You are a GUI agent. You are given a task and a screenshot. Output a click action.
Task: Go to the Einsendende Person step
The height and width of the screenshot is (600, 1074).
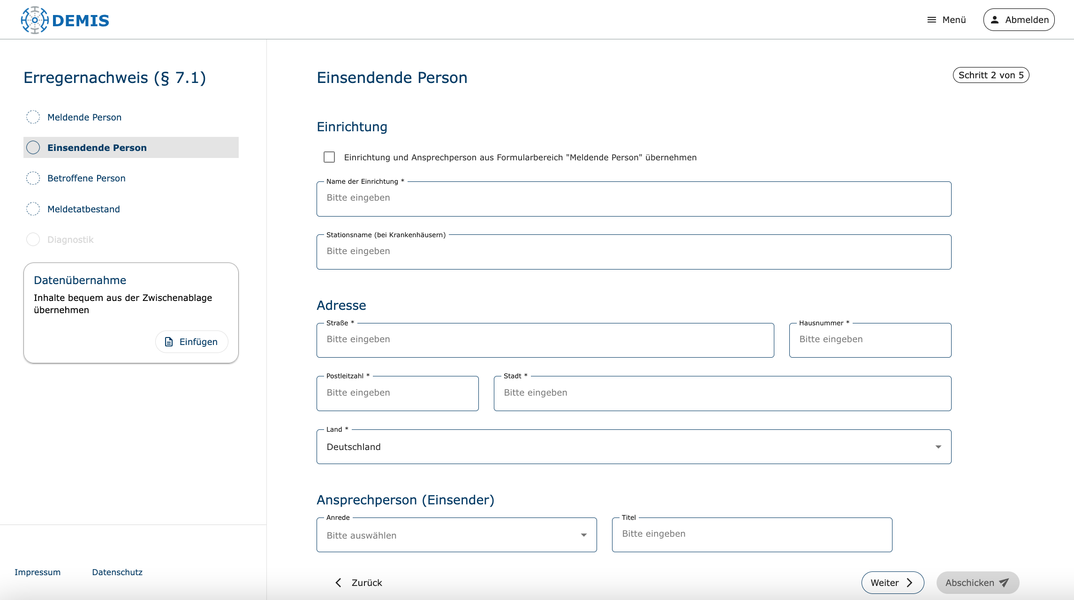[x=97, y=148]
